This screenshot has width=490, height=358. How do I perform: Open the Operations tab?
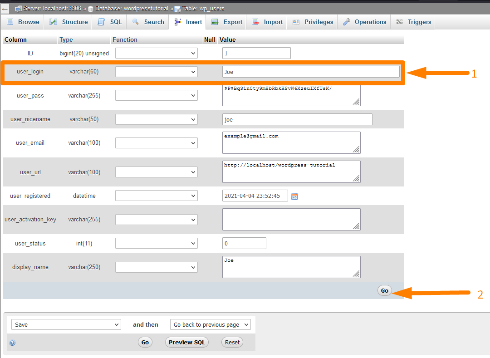364,22
